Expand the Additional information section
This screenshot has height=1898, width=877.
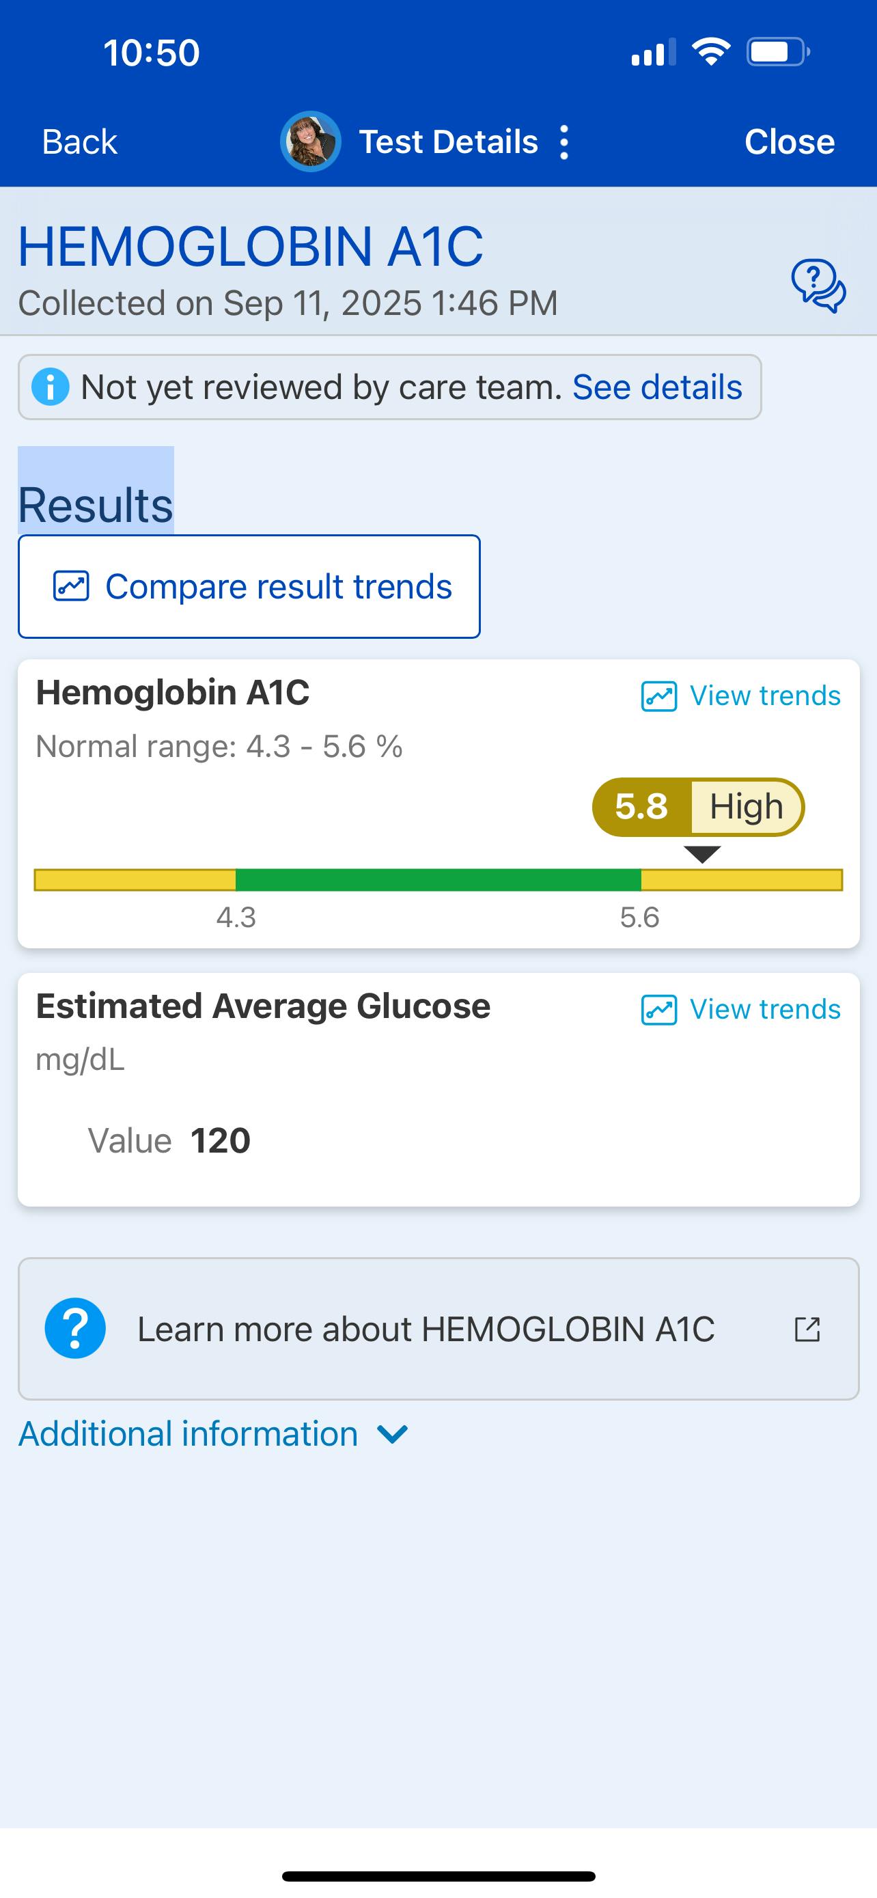pos(189,1434)
